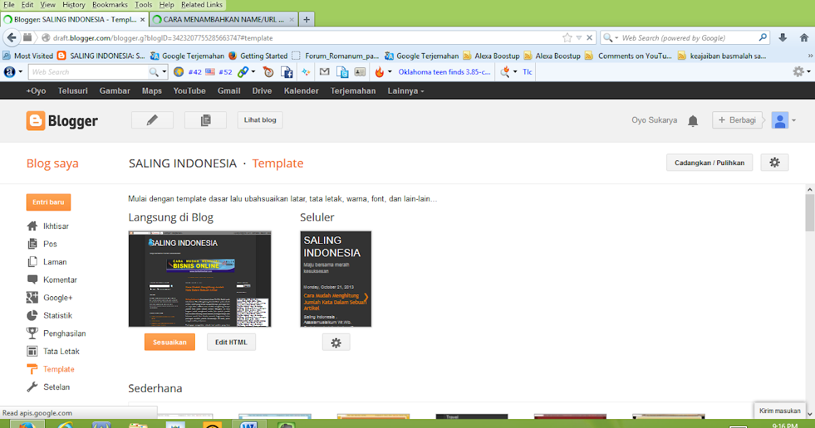815x428 pixels.
Task: Click the Lihat blog button
Action: click(x=260, y=120)
